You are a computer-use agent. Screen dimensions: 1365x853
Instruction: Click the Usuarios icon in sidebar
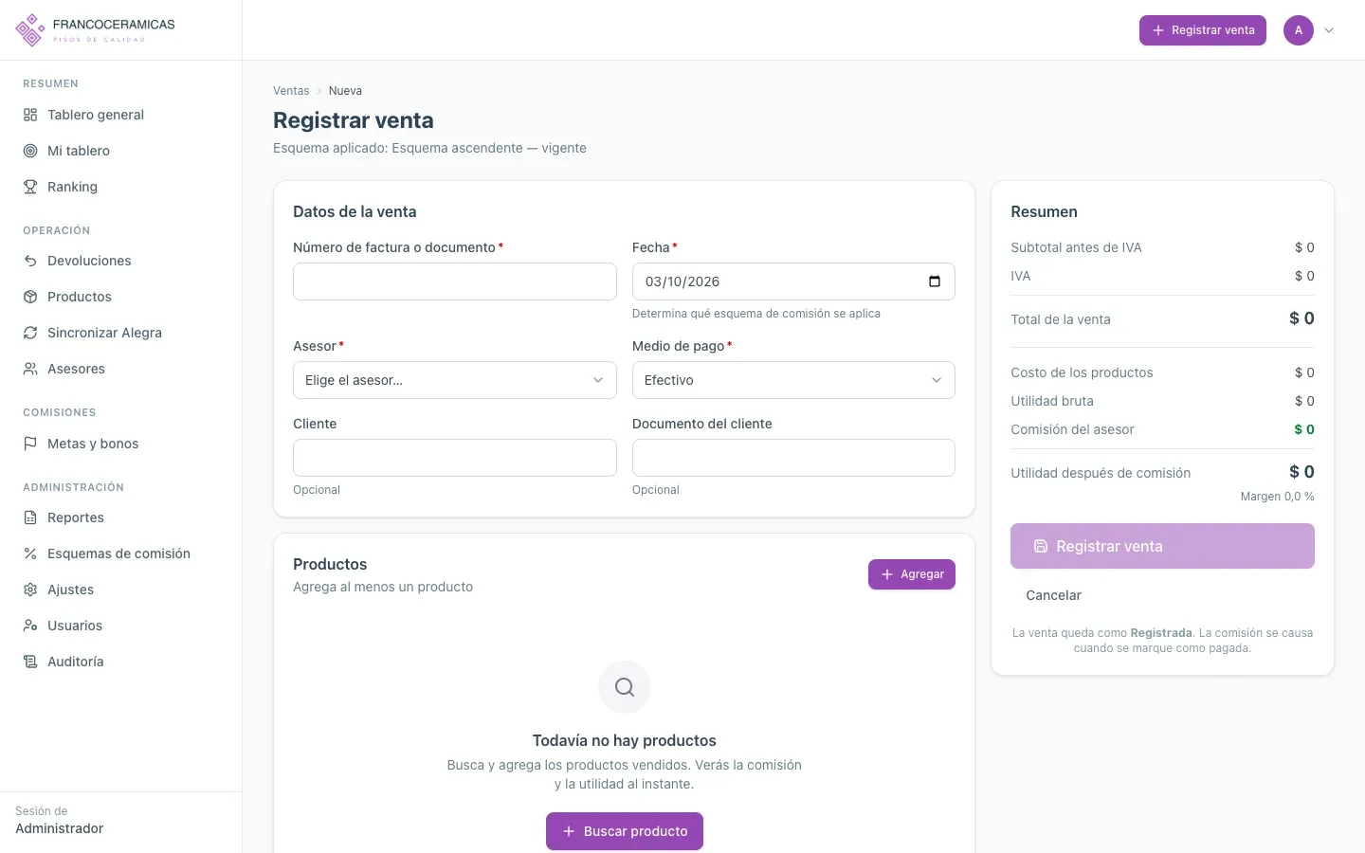[30, 626]
